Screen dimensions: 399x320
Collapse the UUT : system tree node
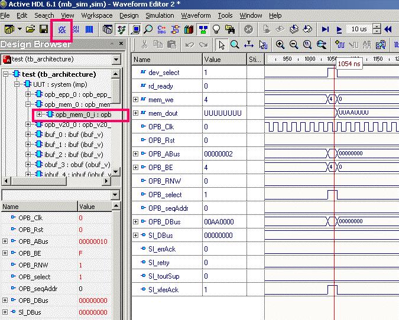pos(17,84)
